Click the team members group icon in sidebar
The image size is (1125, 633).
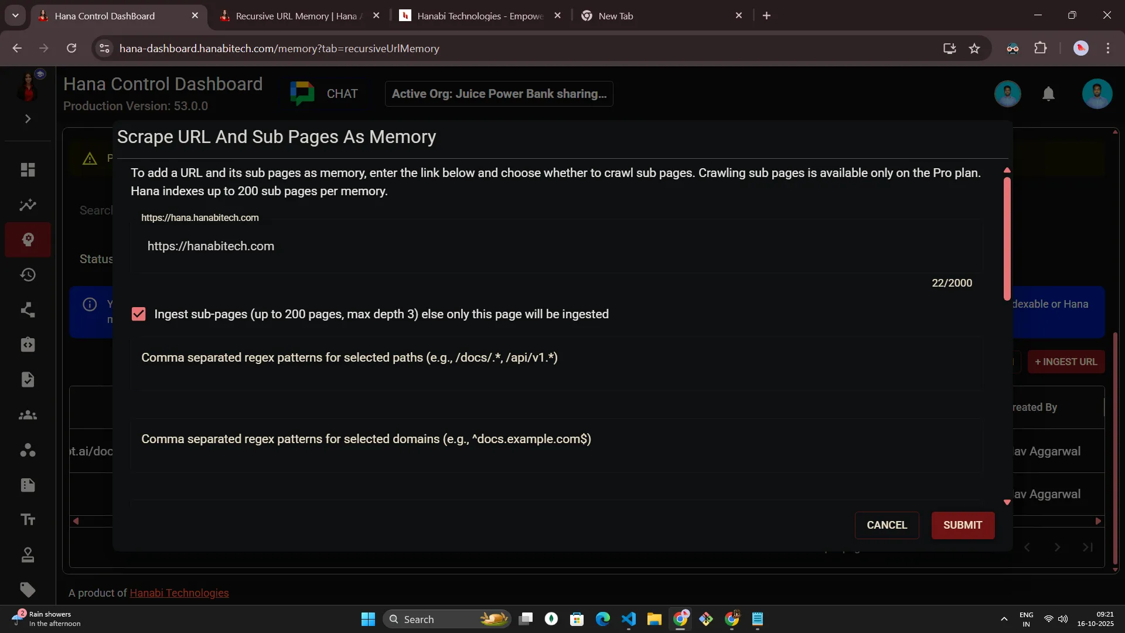point(28,416)
